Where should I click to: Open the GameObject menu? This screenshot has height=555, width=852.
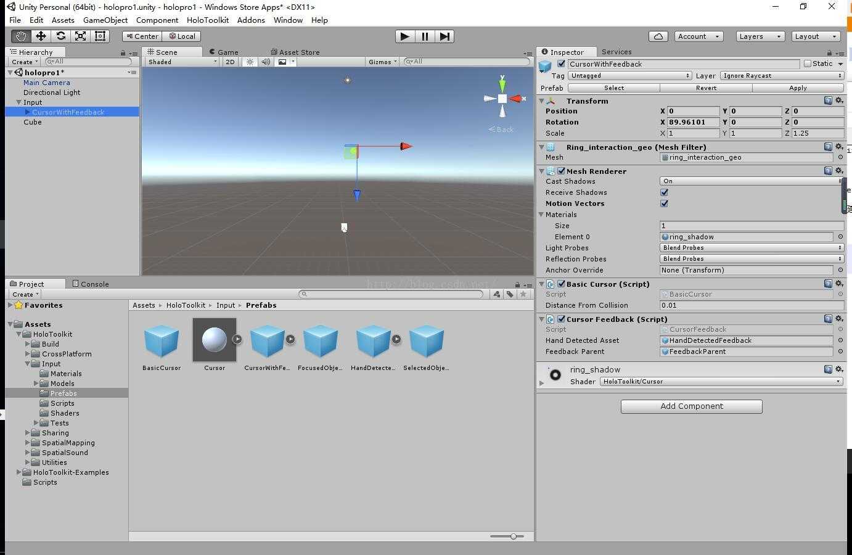coord(105,20)
